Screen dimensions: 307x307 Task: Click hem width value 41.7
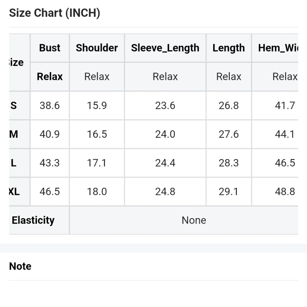point(285,106)
